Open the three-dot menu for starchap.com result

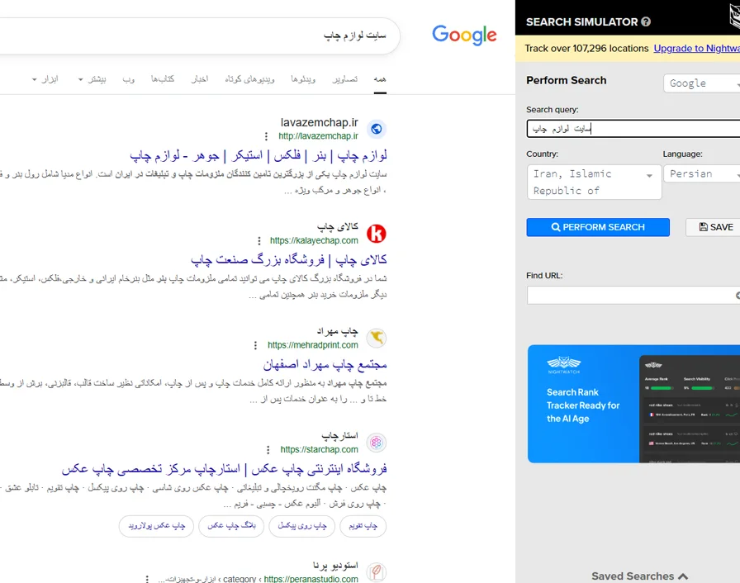tap(268, 450)
